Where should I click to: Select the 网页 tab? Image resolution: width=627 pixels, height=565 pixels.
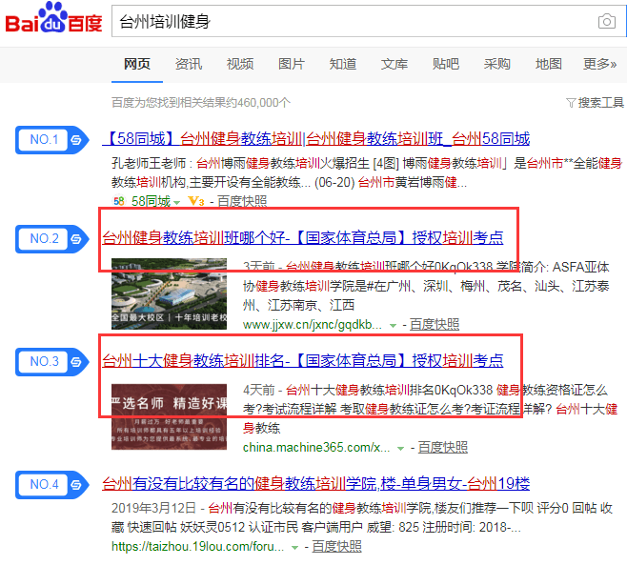tap(137, 64)
